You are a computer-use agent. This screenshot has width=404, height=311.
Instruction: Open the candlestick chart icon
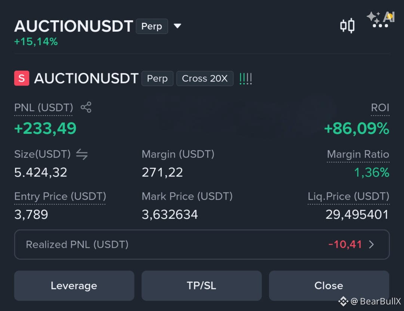[x=347, y=26]
